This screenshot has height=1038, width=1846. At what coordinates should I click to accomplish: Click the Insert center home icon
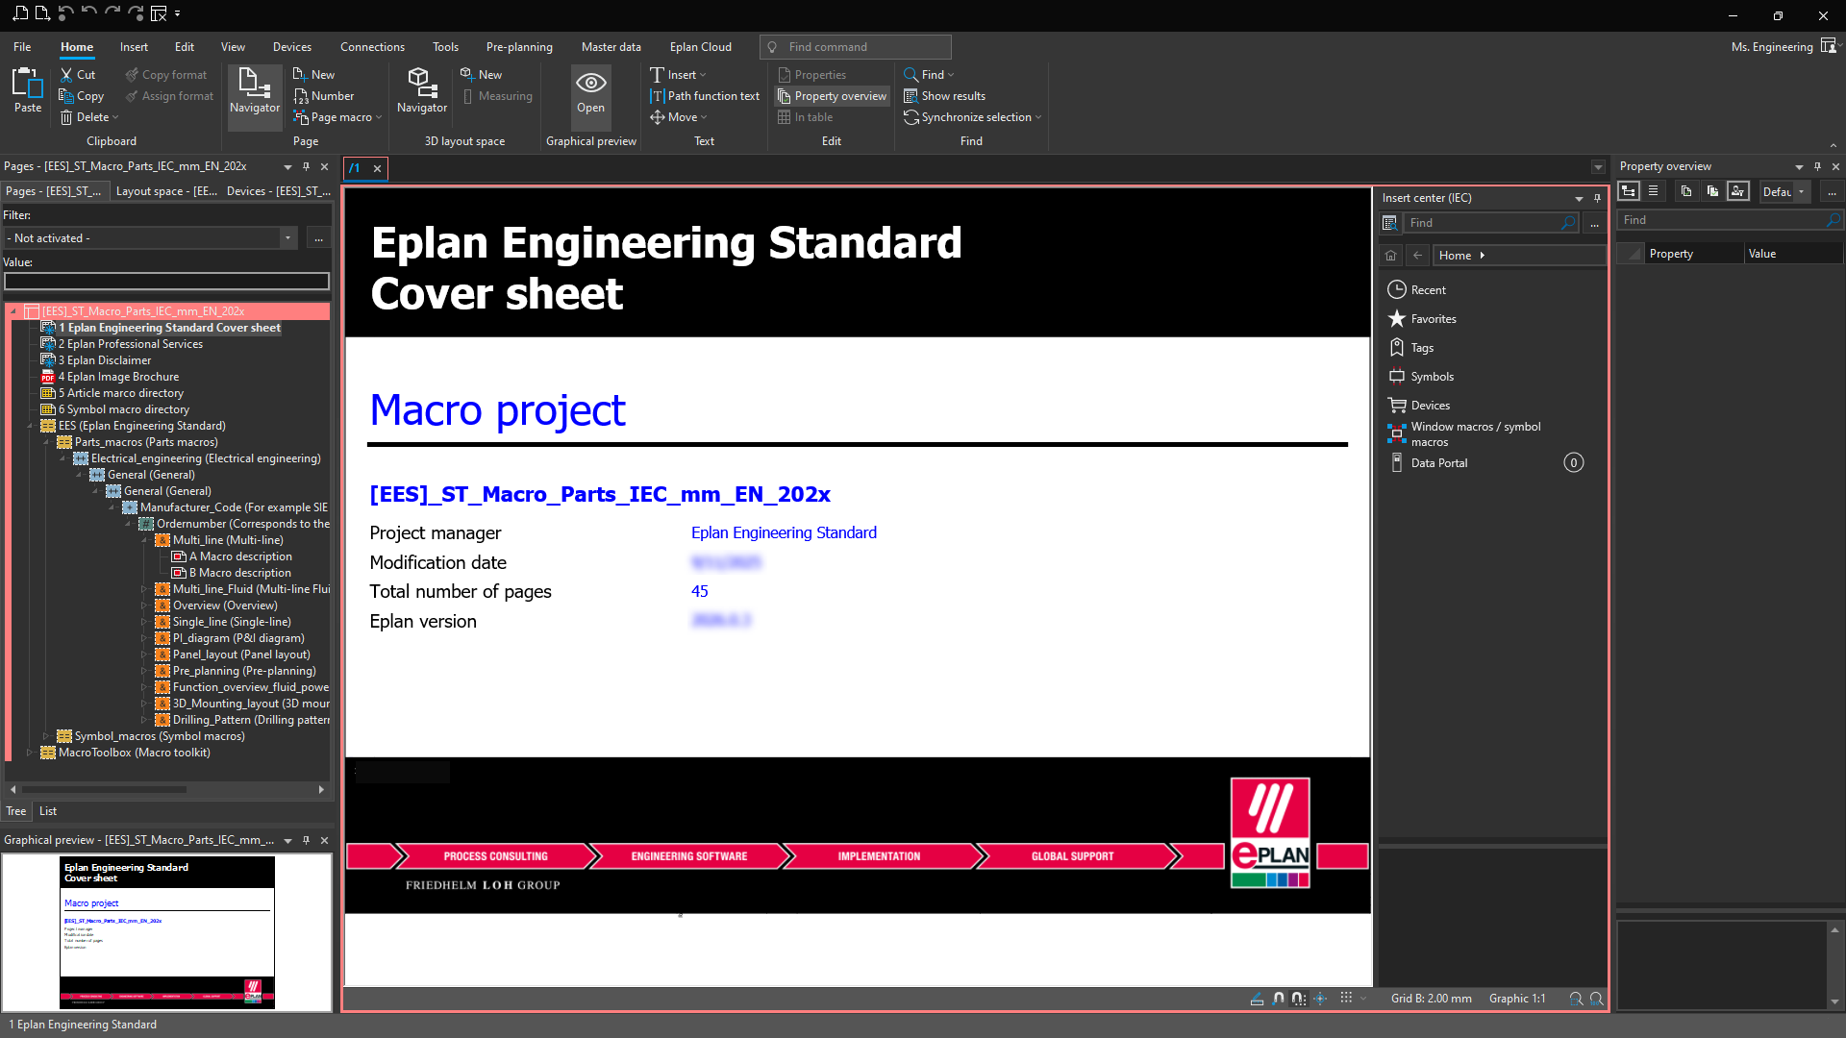click(1390, 256)
